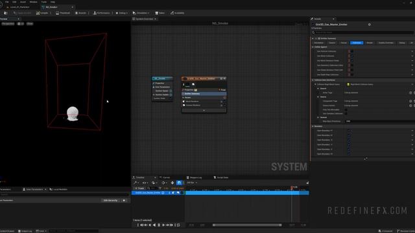
Task: Click the Stage button on emitter node
Action: point(222,90)
